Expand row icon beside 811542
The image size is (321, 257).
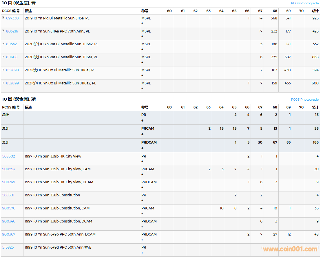click(3, 44)
